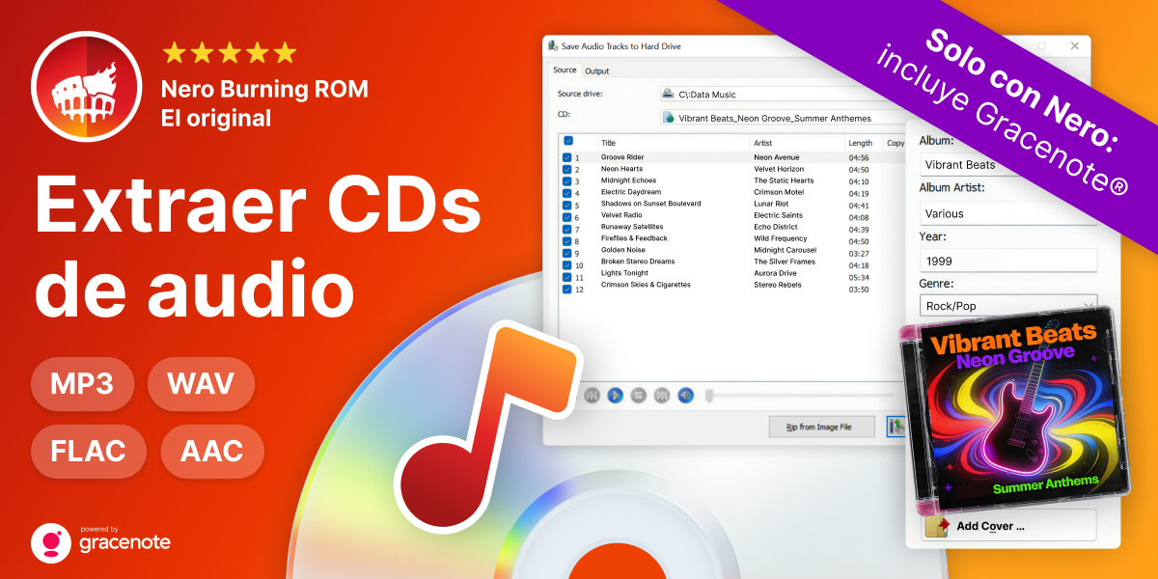This screenshot has width=1158, height=579.
Task: Toggle the select-all tracks header checkbox
Action: [568, 141]
